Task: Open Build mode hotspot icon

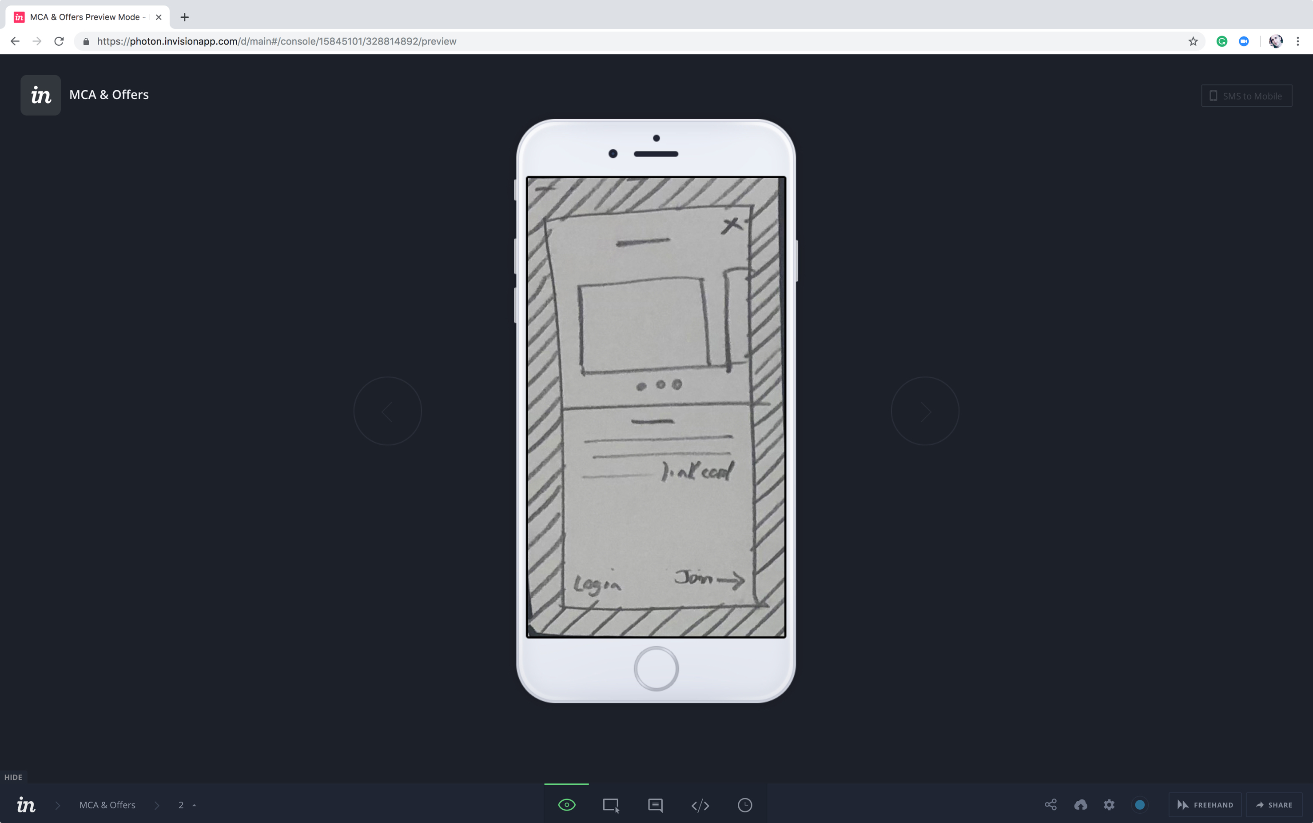Action: 611,804
